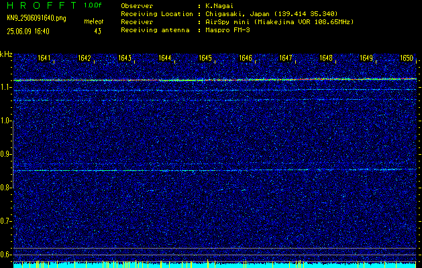
Task: Click the bright carrier line above 1.1 kHz
Action: tap(215, 80)
